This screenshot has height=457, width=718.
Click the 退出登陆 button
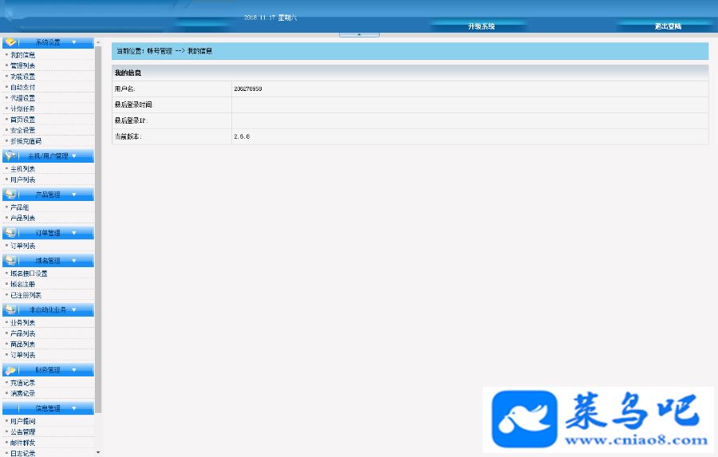pyautogui.click(x=668, y=26)
